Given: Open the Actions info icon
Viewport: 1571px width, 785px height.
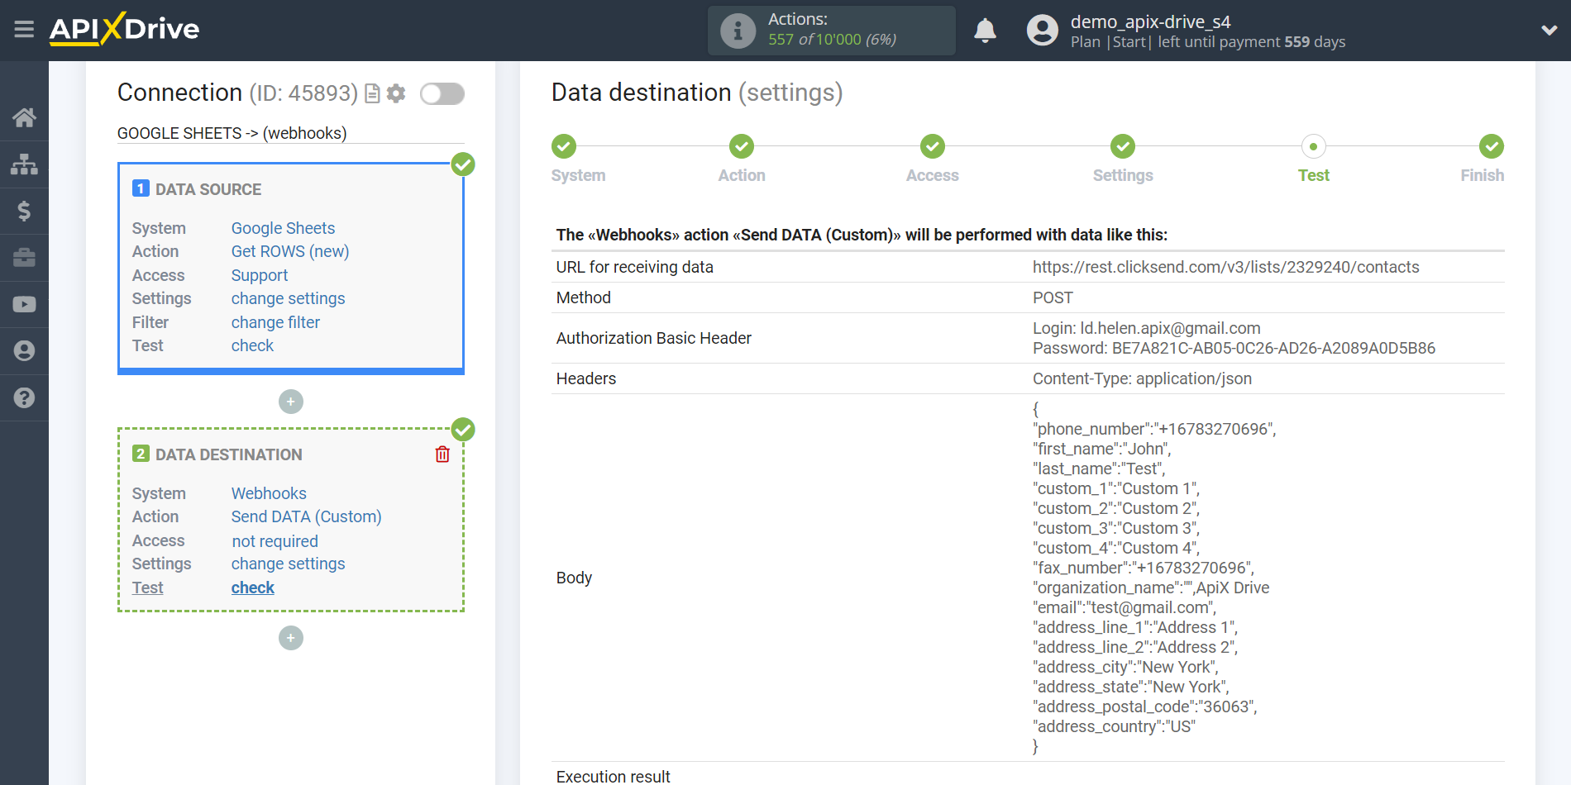Looking at the screenshot, I should pos(738,31).
